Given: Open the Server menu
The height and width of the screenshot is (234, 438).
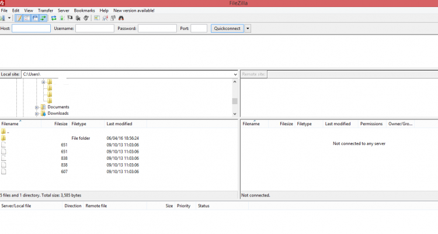Looking at the screenshot, I should tap(64, 11).
